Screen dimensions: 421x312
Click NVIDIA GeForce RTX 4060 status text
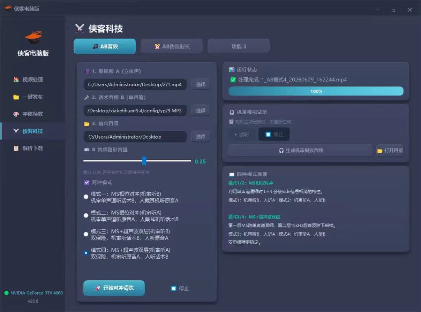click(37, 293)
